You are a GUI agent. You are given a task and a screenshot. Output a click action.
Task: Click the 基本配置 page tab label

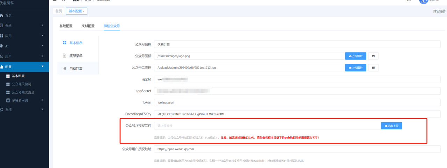coord(75,11)
